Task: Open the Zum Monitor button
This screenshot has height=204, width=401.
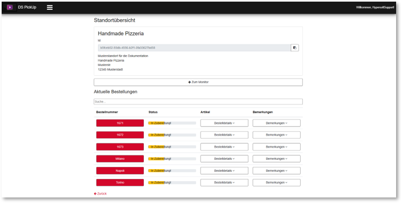Action: click(x=198, y=82)
